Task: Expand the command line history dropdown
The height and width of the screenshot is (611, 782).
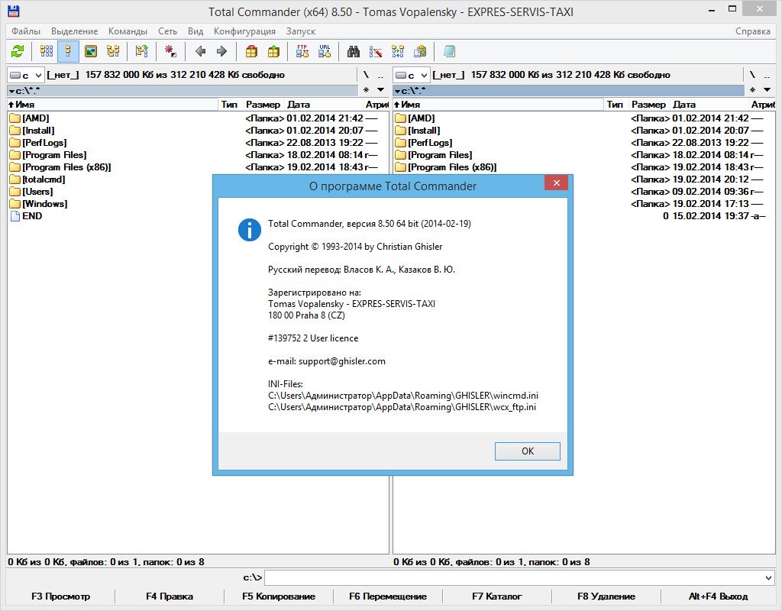Action: 768,578
